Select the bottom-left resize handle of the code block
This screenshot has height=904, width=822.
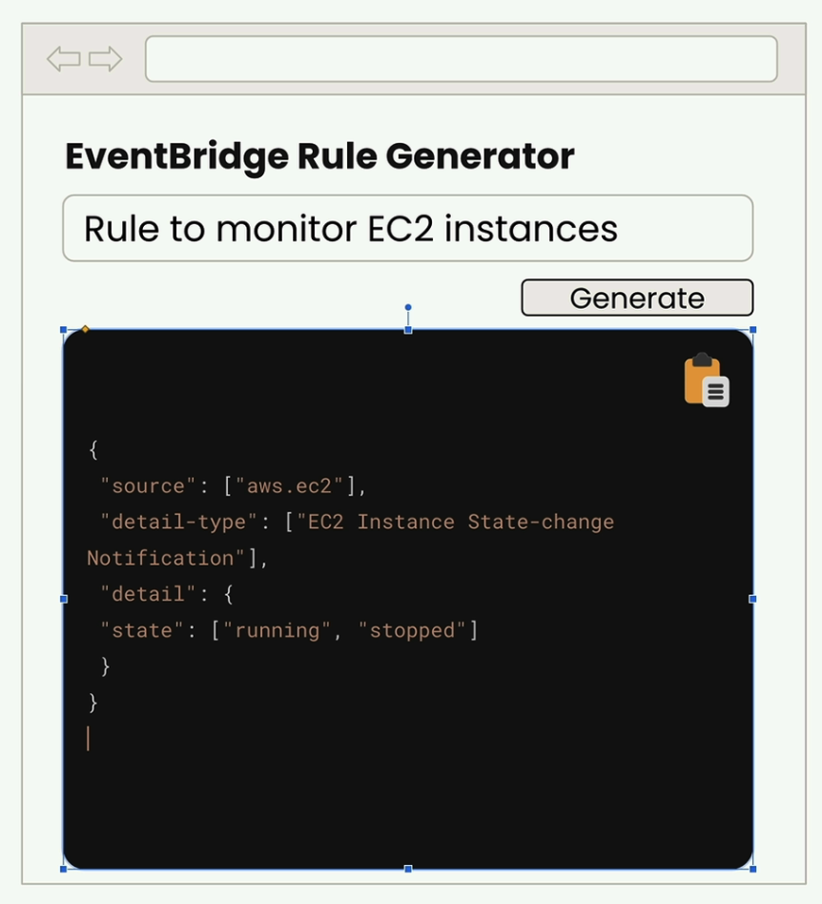64,869
